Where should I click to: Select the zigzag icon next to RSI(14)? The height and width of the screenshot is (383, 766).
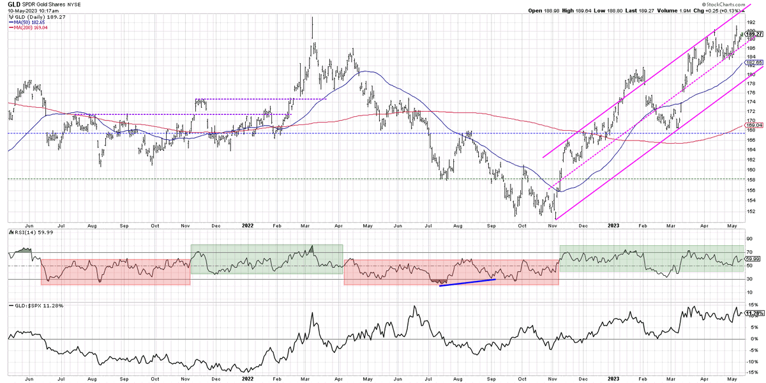[x=11, y=233]
